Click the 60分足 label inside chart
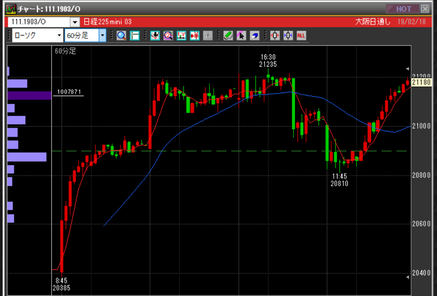 click(65, 51)
